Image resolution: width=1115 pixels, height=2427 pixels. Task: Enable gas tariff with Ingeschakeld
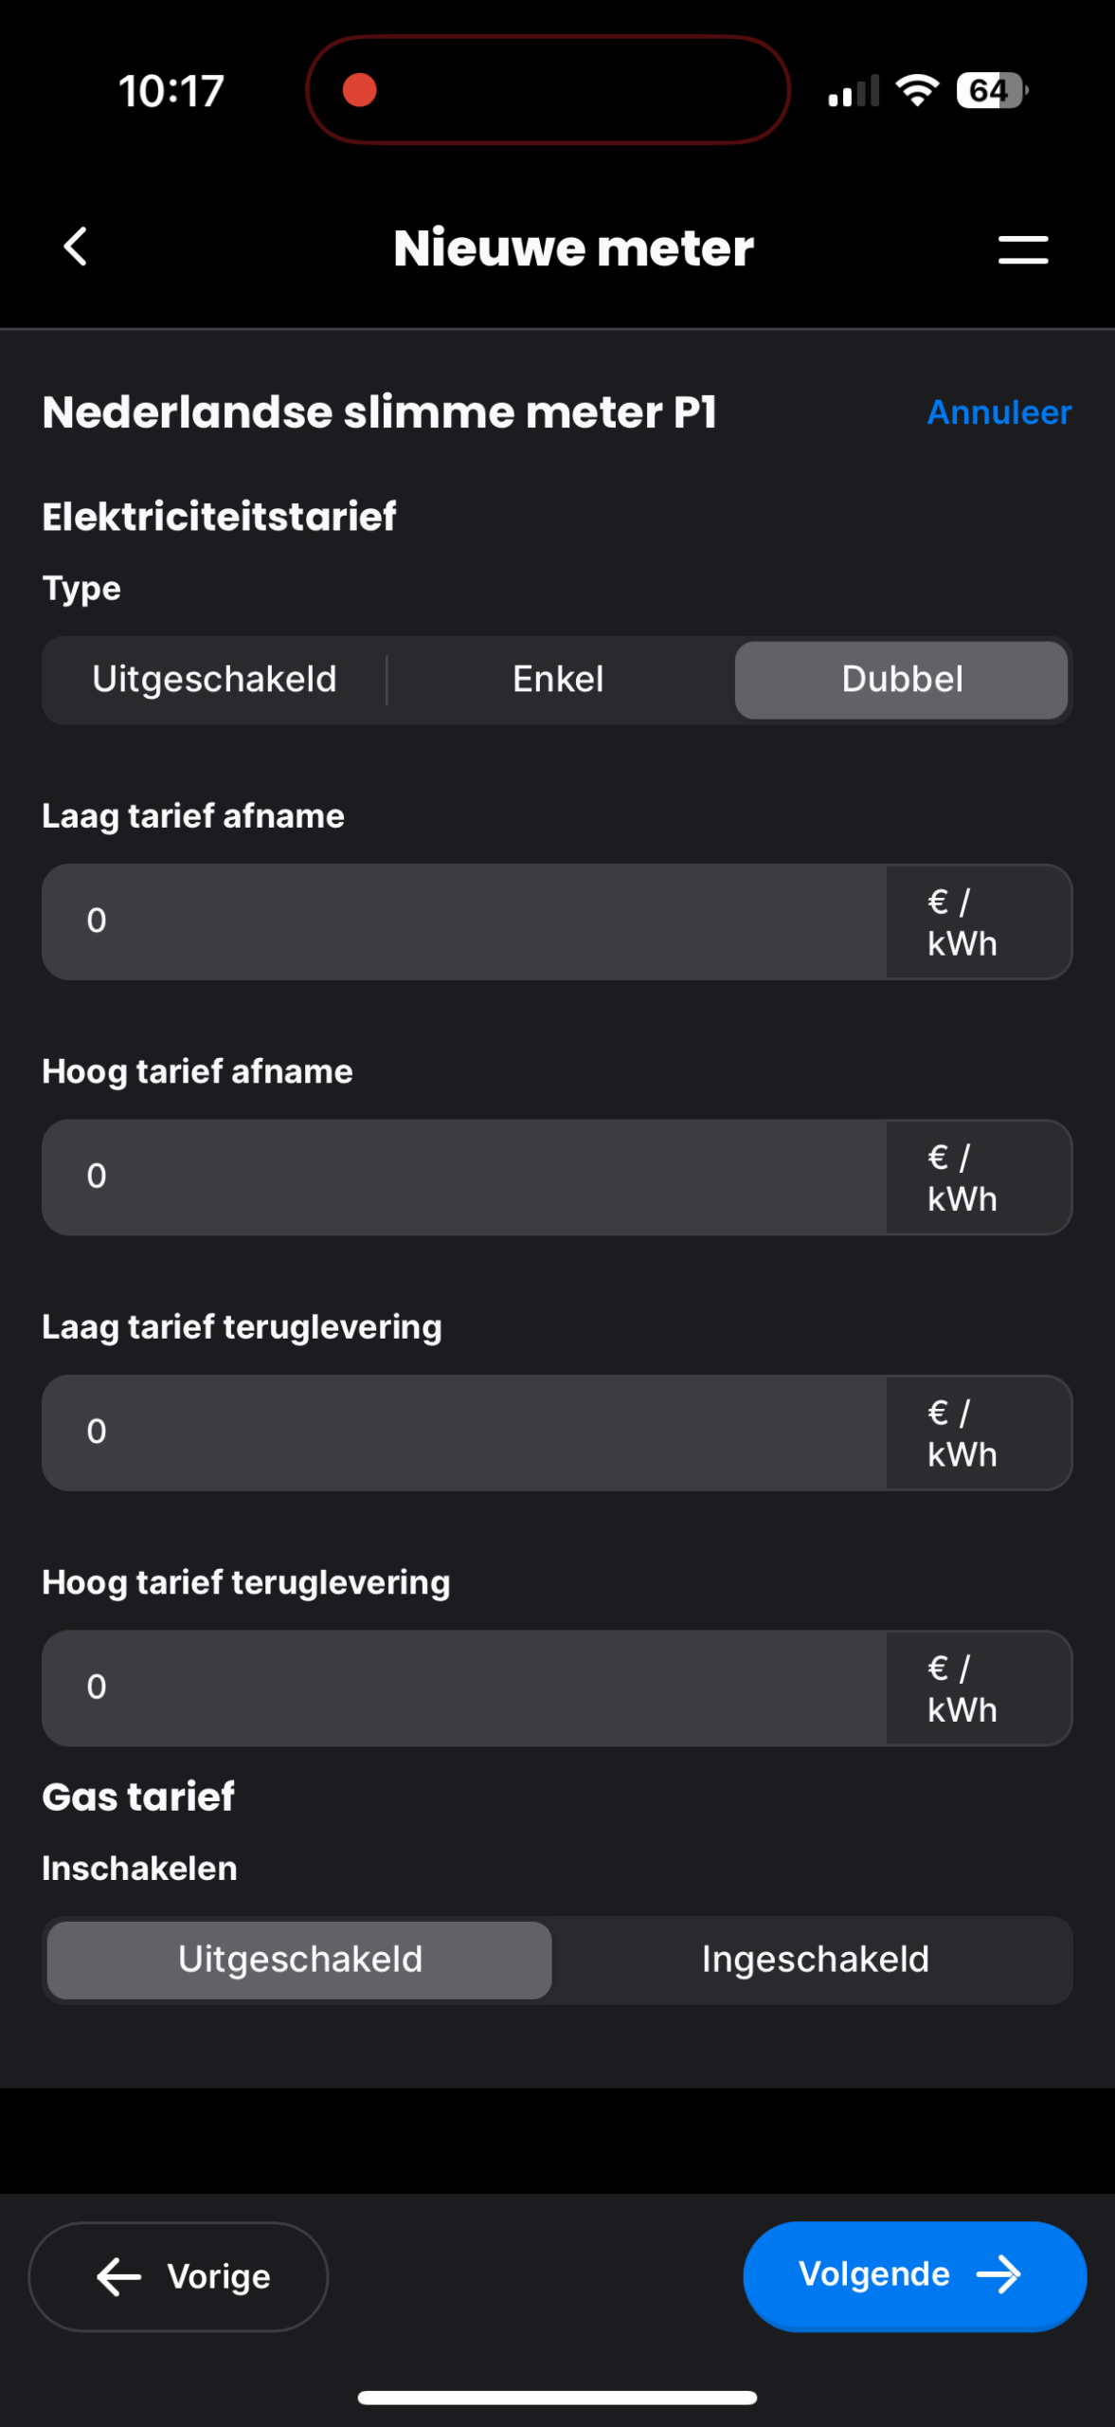(x=815, y=1960)
